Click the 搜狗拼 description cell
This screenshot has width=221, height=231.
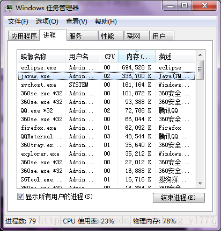click(172, 179)
